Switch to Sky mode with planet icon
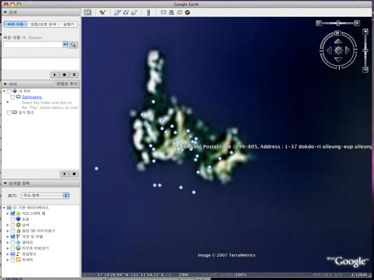 (187, 12)
